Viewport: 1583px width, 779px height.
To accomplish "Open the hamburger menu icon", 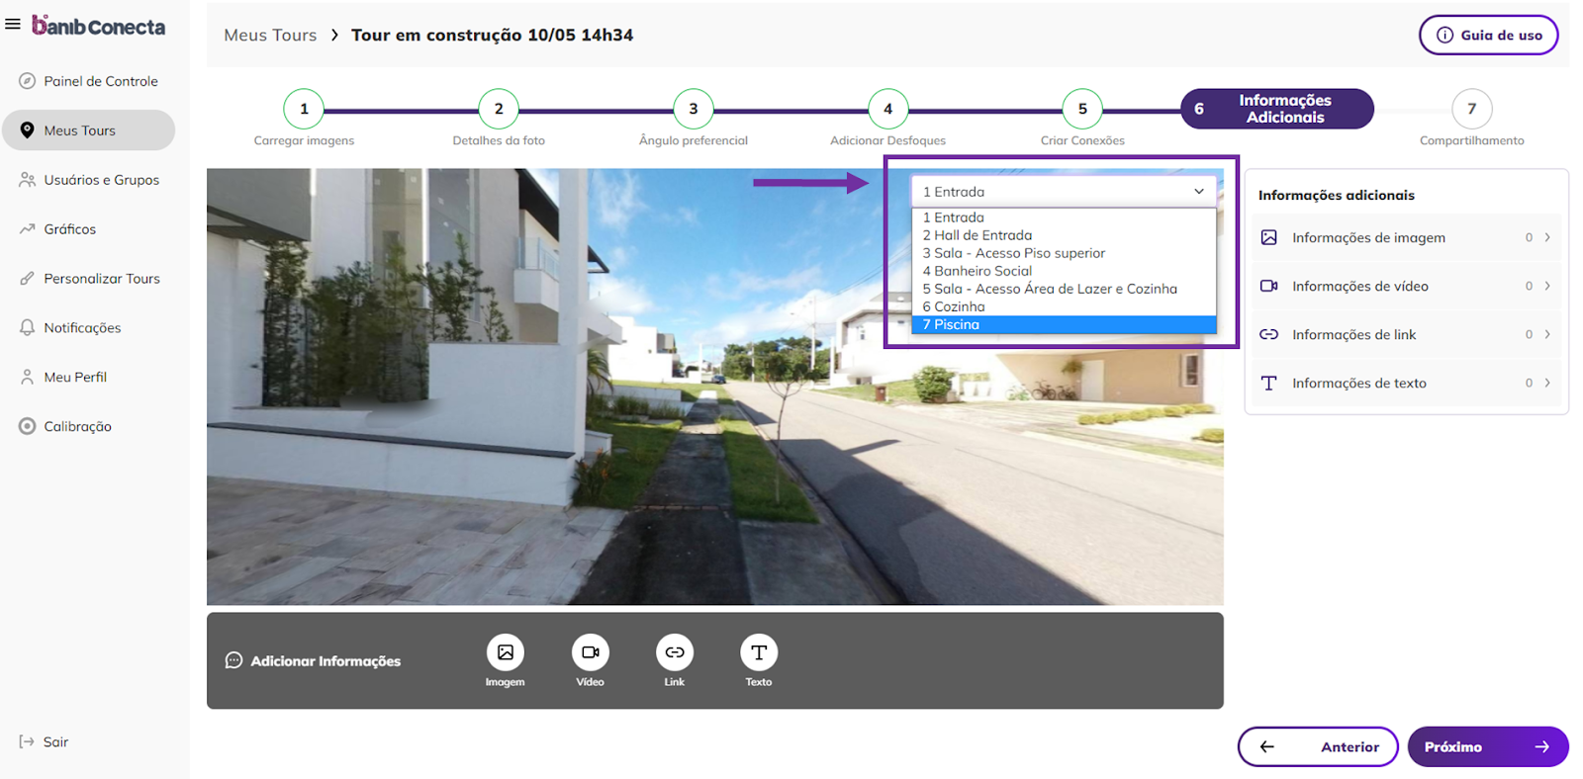I will coord(13,25).
